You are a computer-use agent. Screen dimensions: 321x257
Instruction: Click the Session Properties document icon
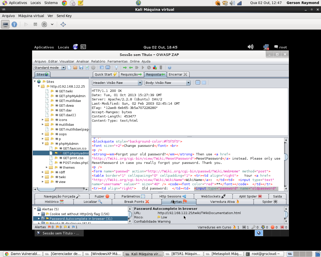(87, 68)
